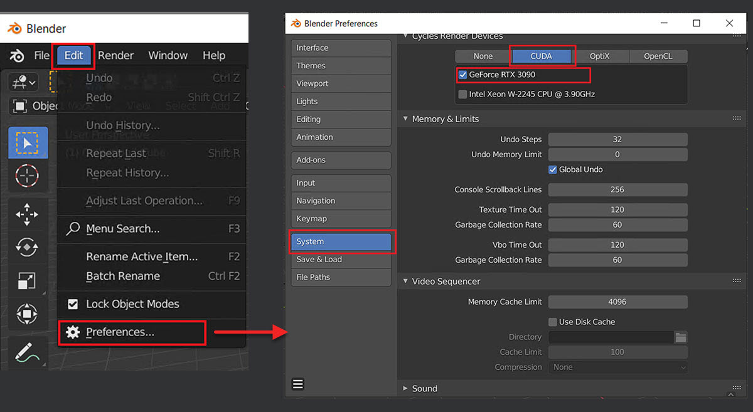
Task: Switch compute device to OptiX
Action: point(599,56)
